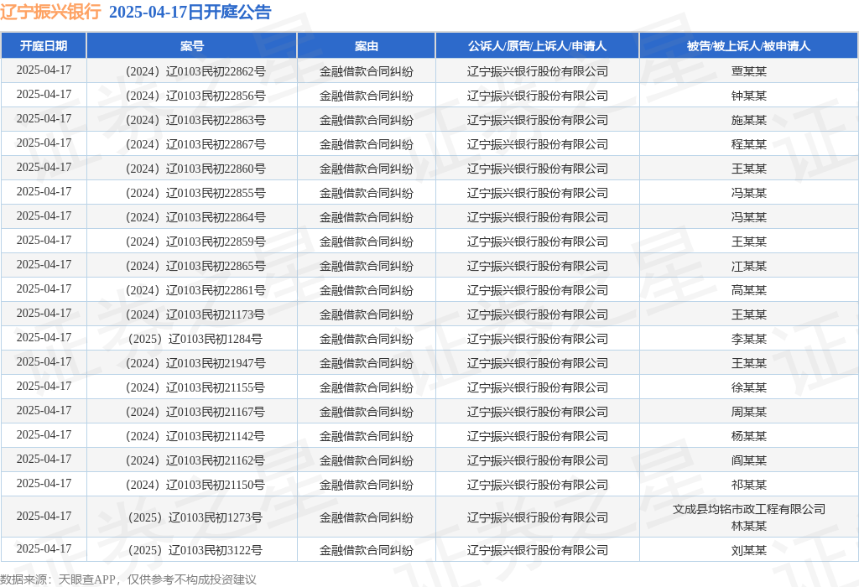The height and width of the screenshot is (587, 859).
Task: Click defendant name 程某某
Action: [749, 144]
